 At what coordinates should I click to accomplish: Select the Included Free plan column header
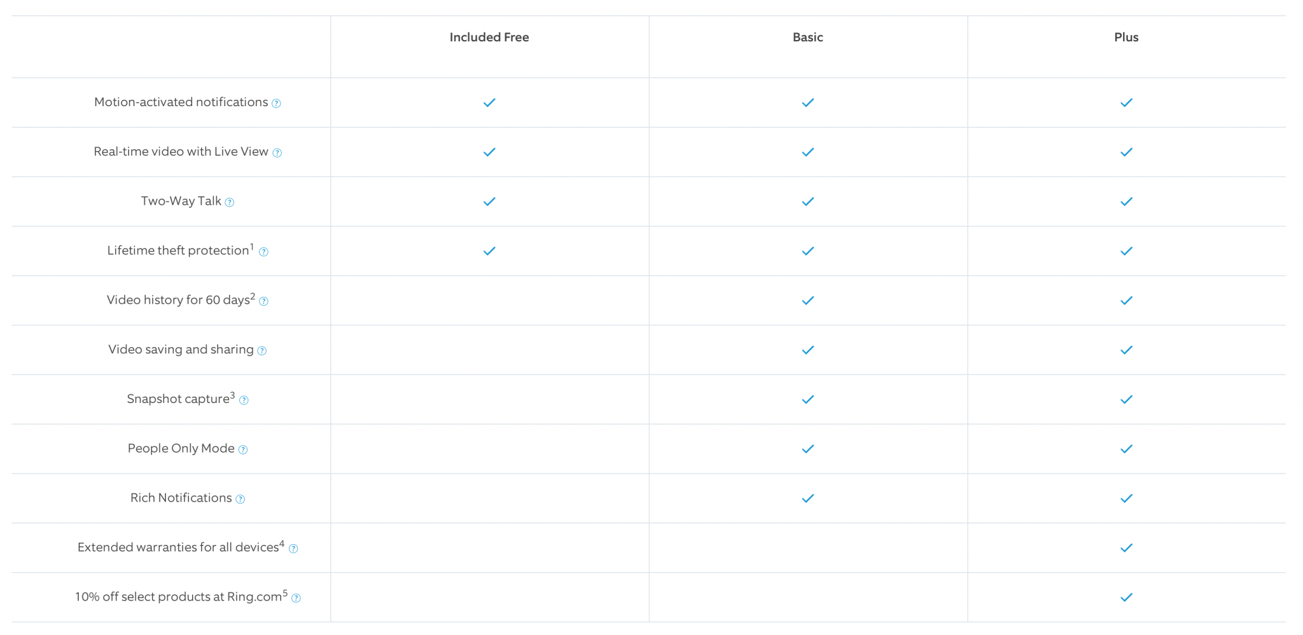point(489,38)
